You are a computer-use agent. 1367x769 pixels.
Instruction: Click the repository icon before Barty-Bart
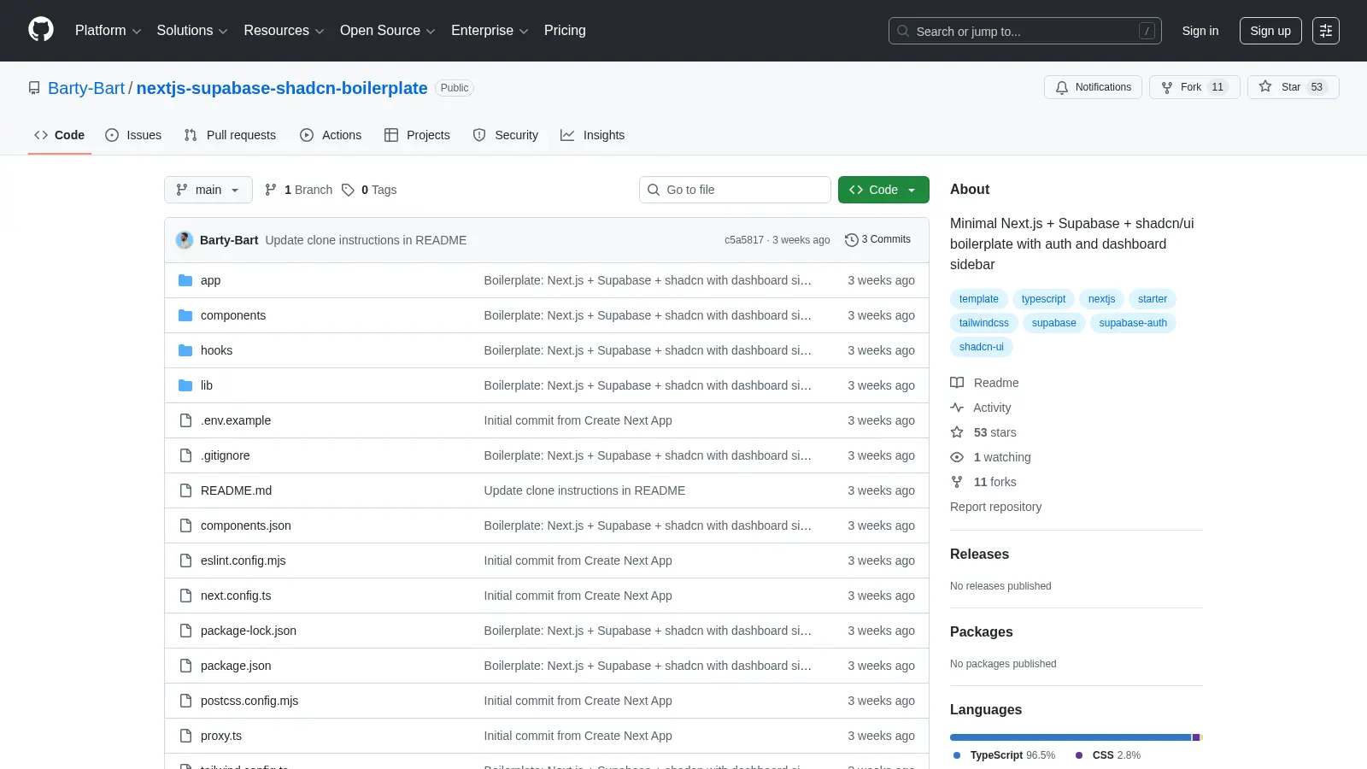[x=34, y=88]
